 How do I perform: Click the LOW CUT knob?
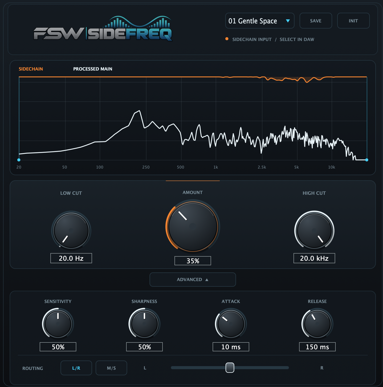click(x=71, y=231)
